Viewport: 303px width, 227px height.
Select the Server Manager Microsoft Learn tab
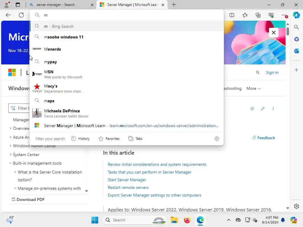point(132,5)
